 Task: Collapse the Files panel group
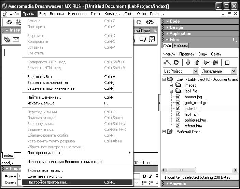(167, 40)
